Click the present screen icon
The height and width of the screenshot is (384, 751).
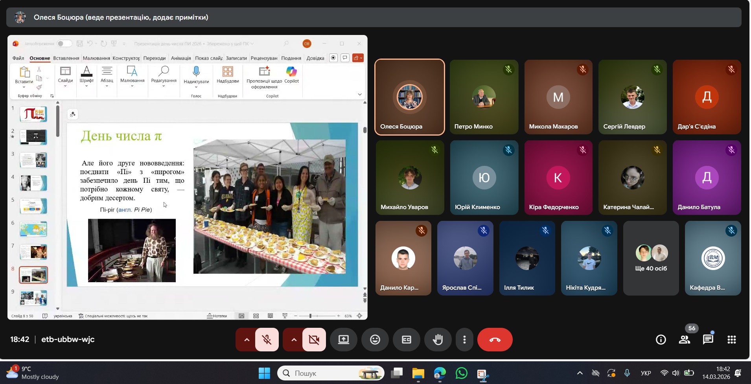(x=344, y=340)
